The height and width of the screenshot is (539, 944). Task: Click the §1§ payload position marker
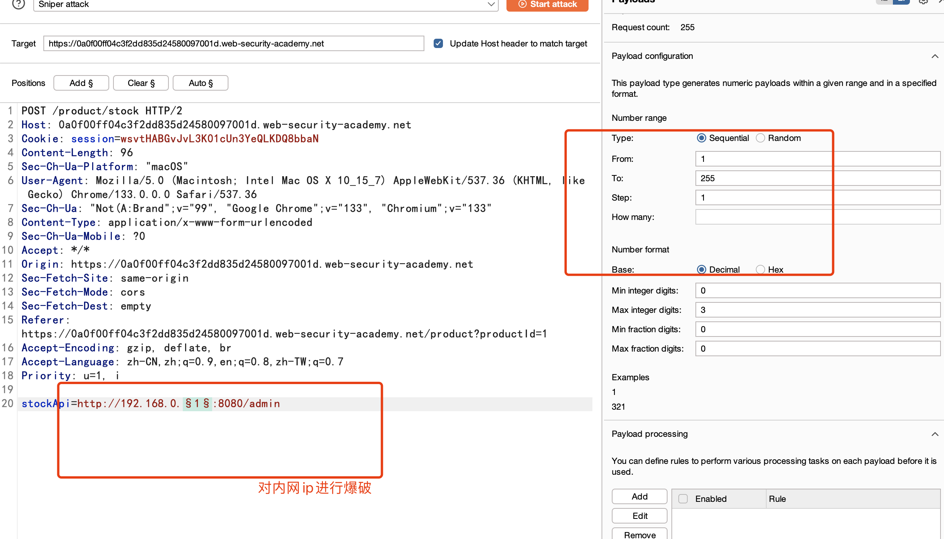click(x=197, y=403)
